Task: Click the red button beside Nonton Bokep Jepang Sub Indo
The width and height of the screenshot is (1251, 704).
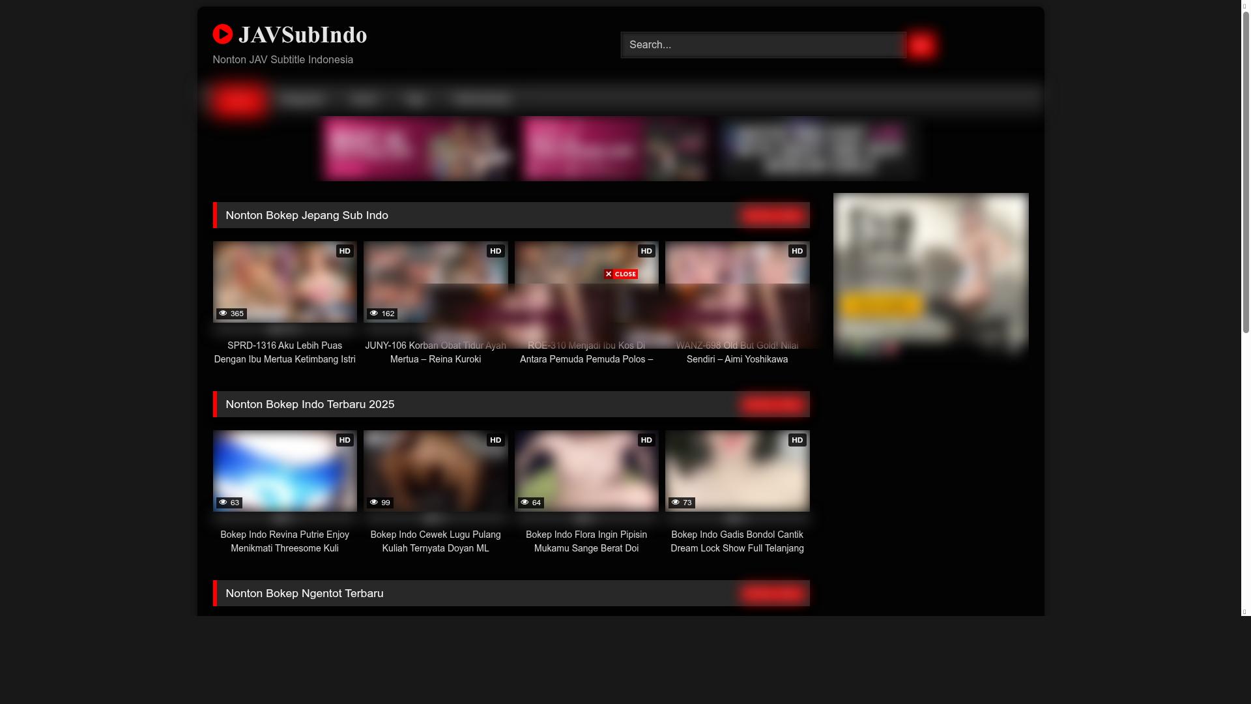Action: pyautogui.click(x=772, y=215)
